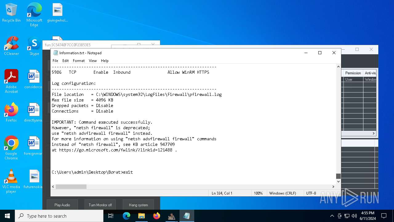Open network status in system tray

(x=347, y=216)
